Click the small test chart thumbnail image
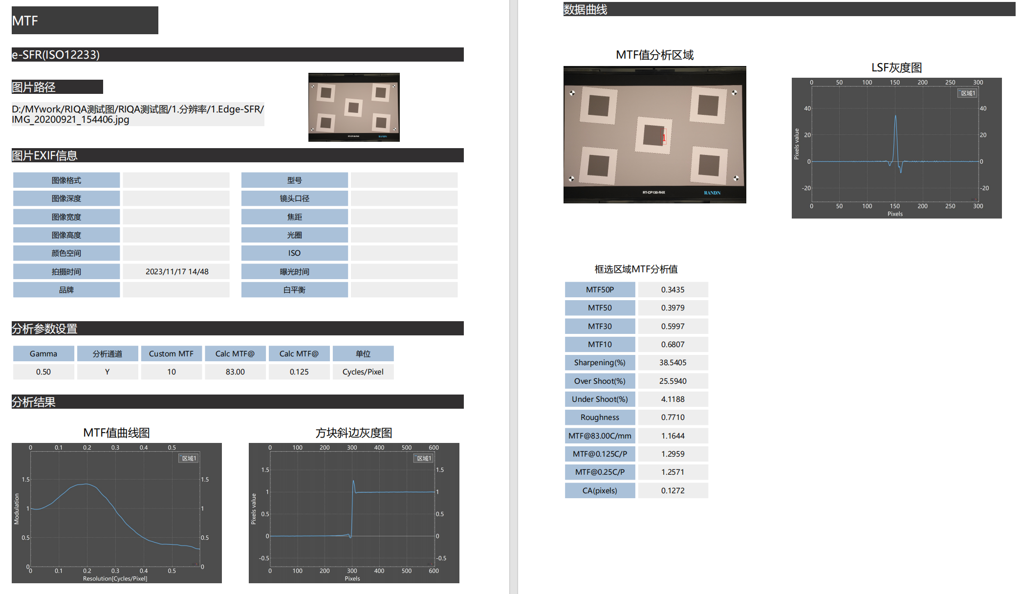Viewport: 1021px width, 594px height. (x=354, y=107)
